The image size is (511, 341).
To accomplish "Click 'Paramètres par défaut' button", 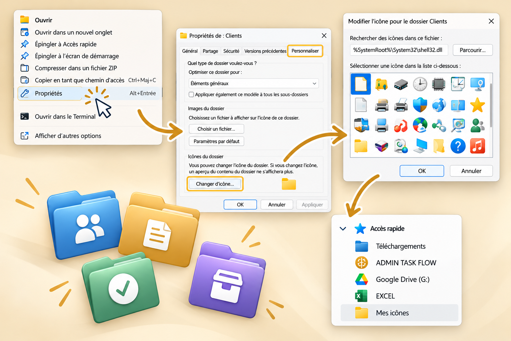I will (x=216, y=141).
